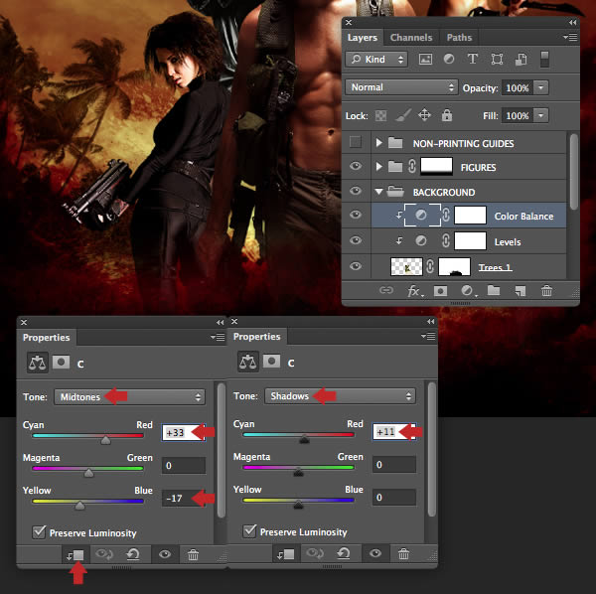Lock image pixels brush icon
The width and height of the screenshot is (596, 594).
pyautogui.click(x=403, y=115)
